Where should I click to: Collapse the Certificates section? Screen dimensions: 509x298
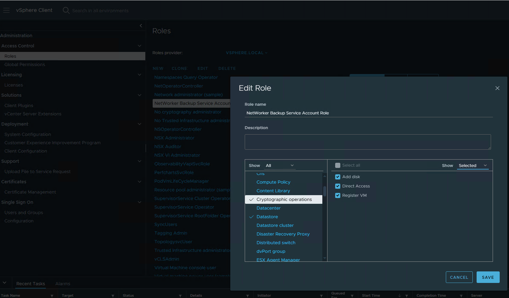pos(140,182)
